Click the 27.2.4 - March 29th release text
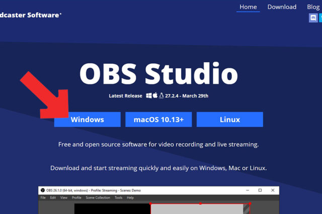This screenshot has width=322, height=214. [187, 96]
